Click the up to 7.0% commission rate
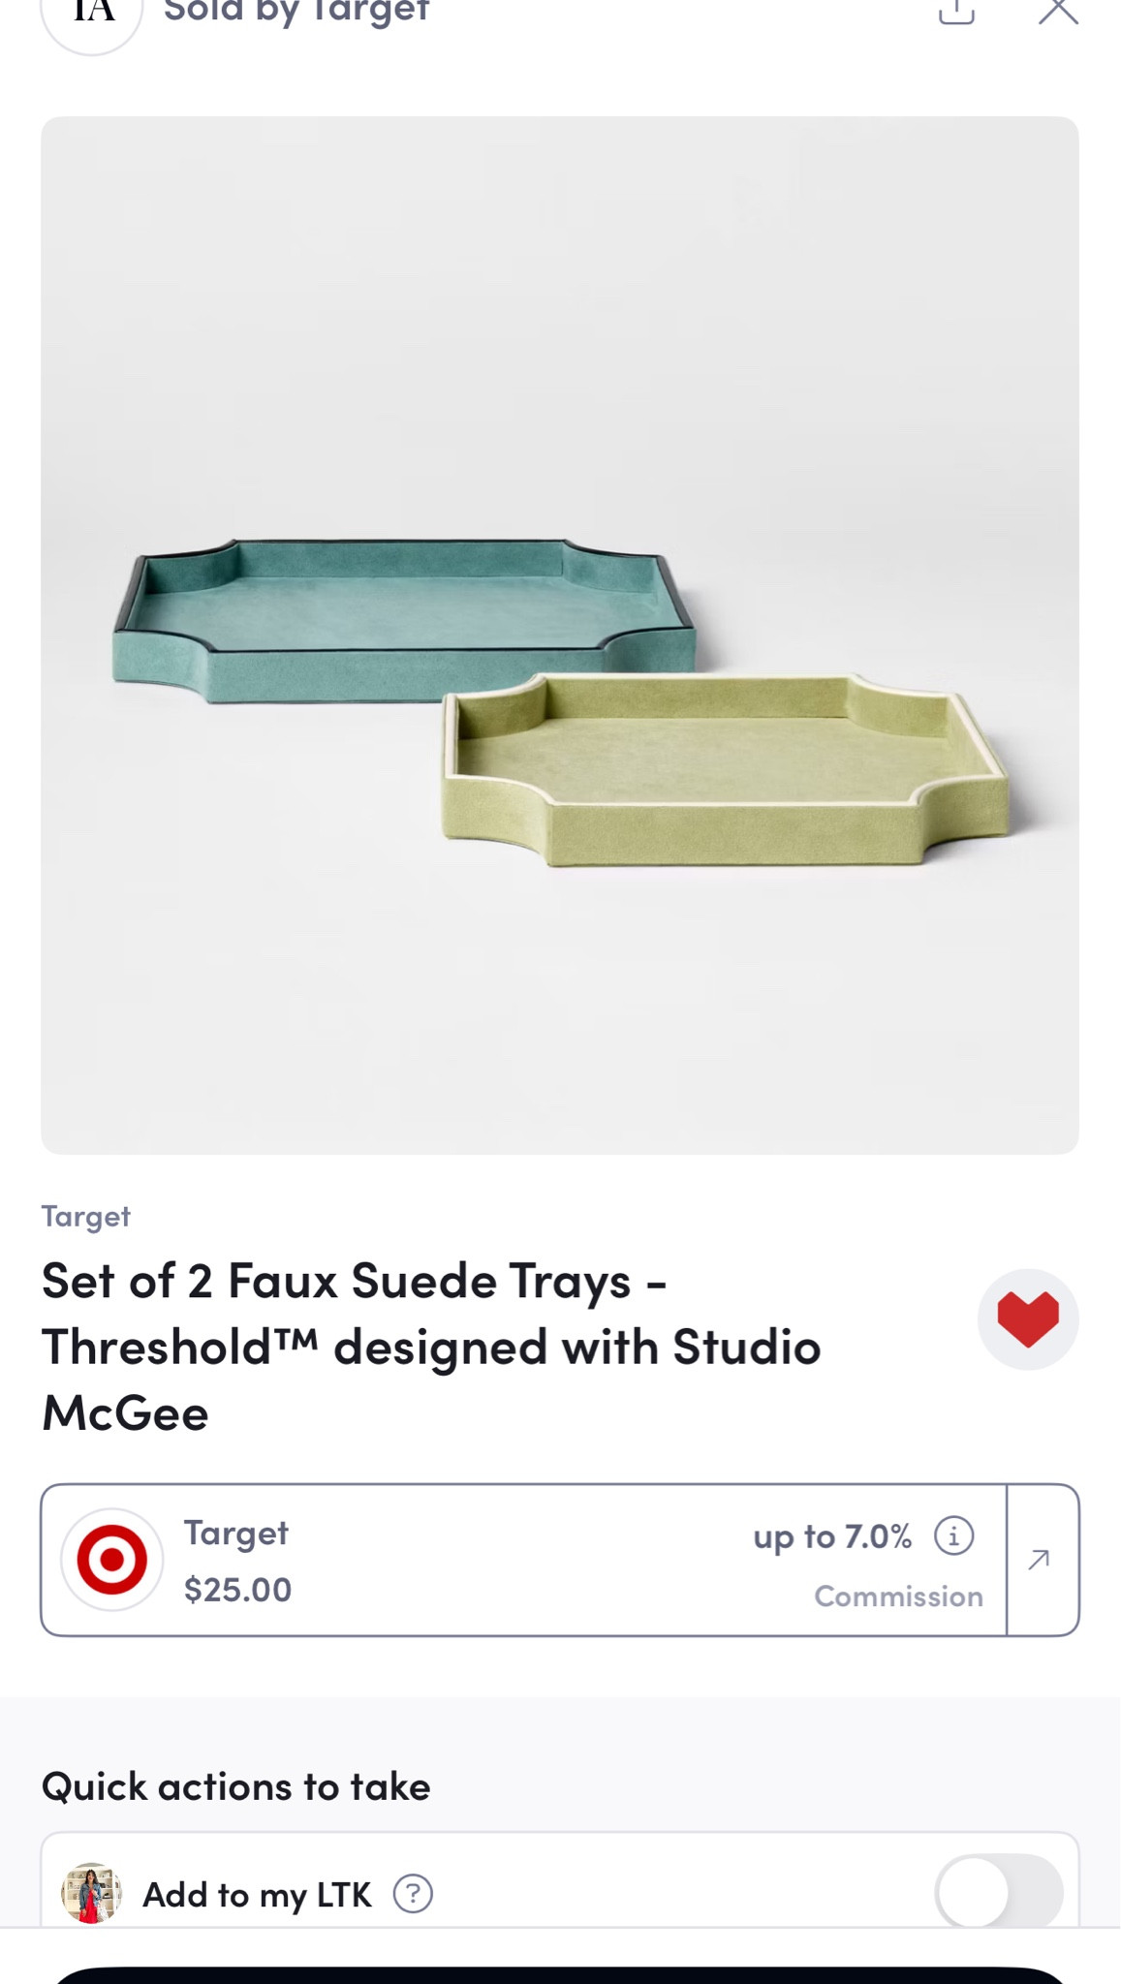The image size is (1121, 1984). [832, 1536]
